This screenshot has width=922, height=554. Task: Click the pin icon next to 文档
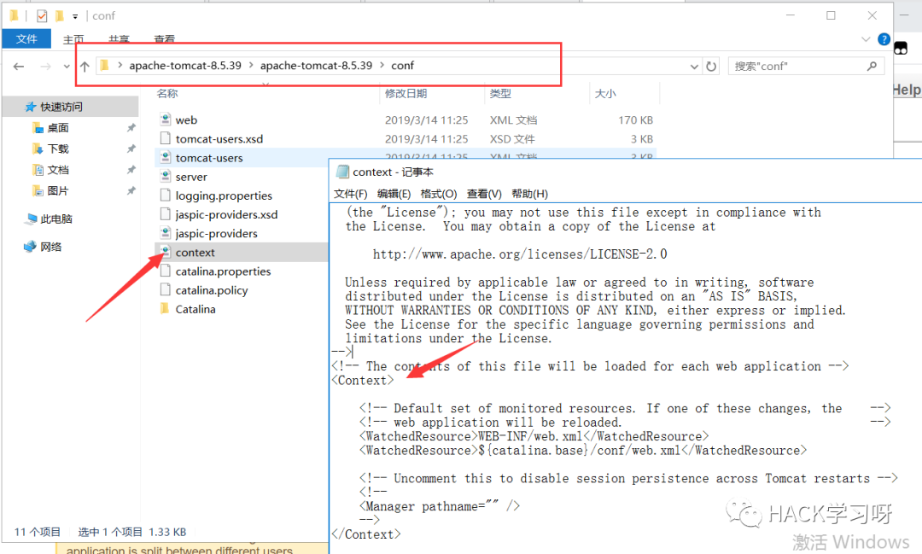pyautogui.click(x=131, y=170)
